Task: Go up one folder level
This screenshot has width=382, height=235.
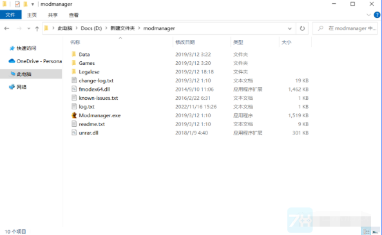Action: pos(37,28)
